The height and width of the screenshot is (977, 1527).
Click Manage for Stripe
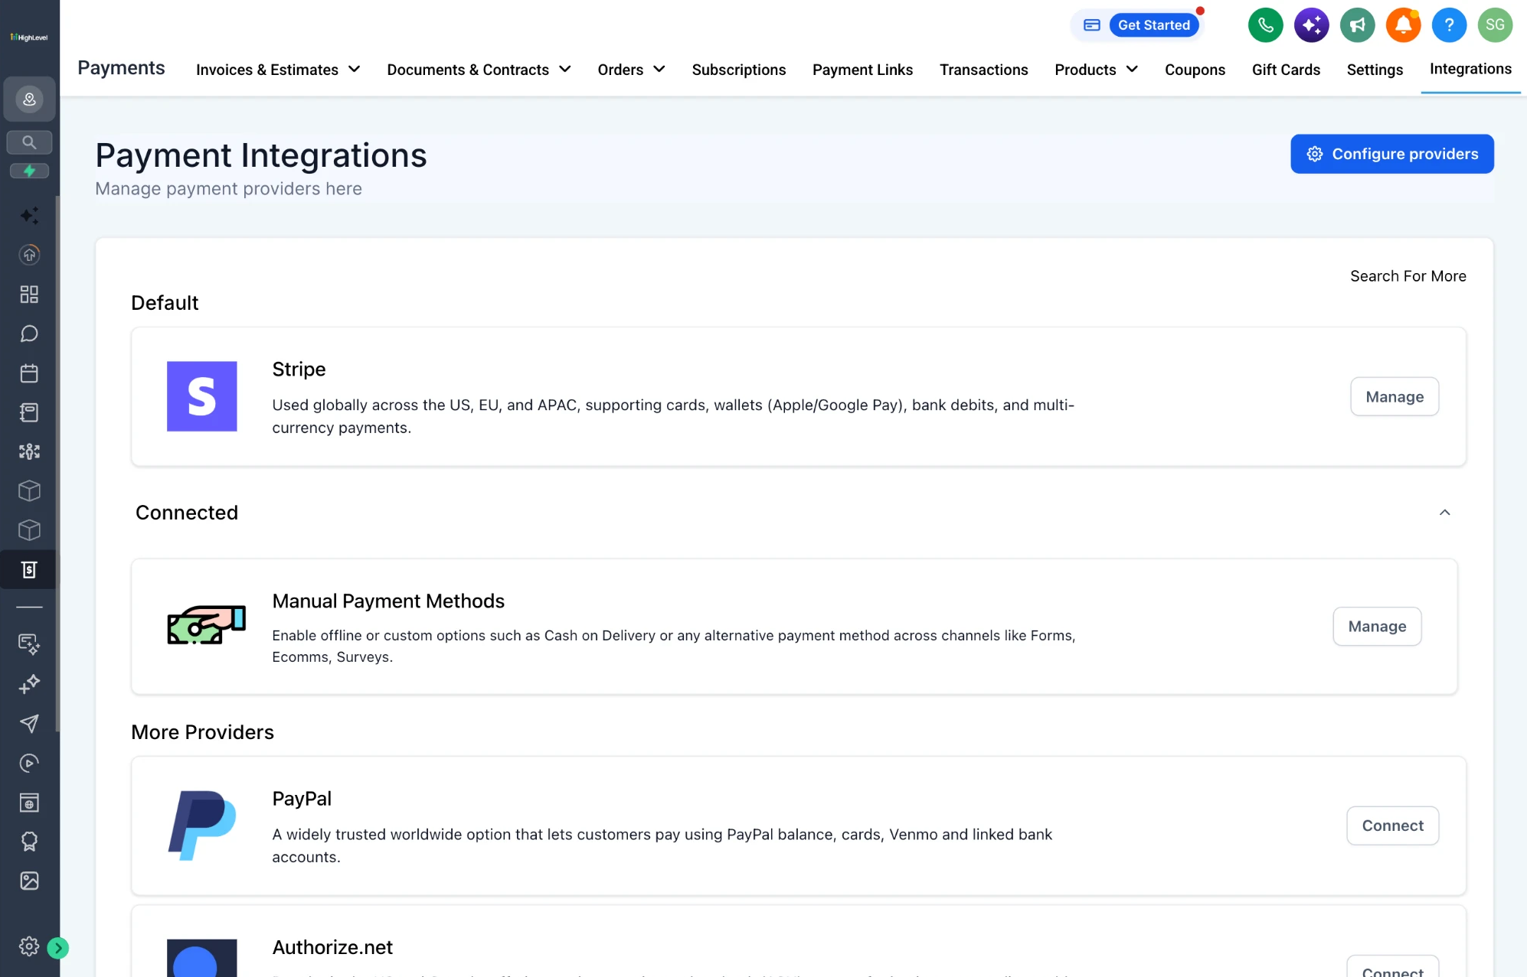click(x=1394, y=396)
